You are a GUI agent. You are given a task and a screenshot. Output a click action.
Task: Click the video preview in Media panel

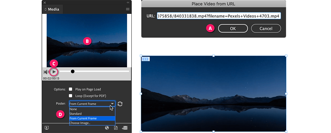point(87,41)
